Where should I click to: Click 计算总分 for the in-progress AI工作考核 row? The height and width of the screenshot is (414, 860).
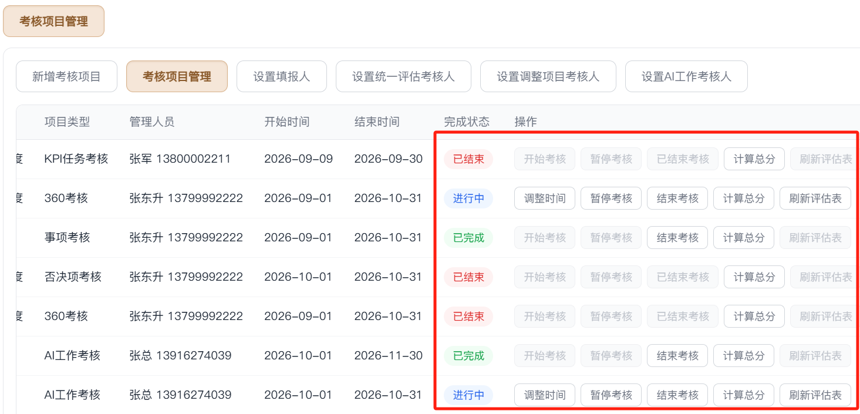[x=744, y=395]
